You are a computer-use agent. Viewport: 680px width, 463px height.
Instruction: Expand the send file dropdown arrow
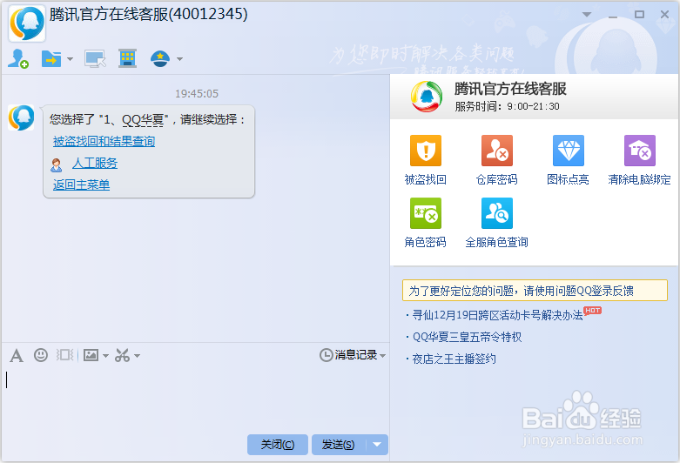pyautogui.click(x=70, y=59)
